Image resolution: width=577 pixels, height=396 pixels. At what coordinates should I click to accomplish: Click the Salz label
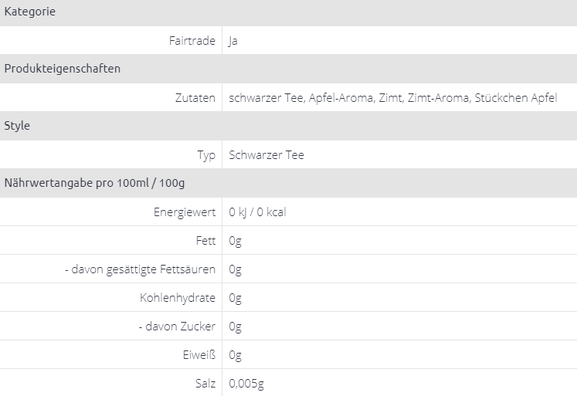[x=205, y=384]
